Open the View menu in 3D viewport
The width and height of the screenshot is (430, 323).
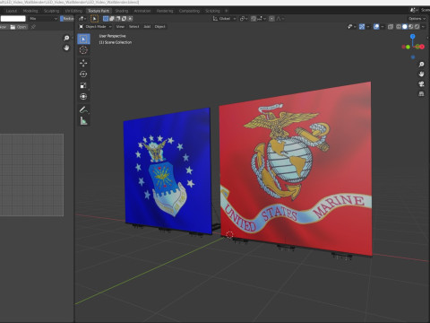[x=120, y=27]
